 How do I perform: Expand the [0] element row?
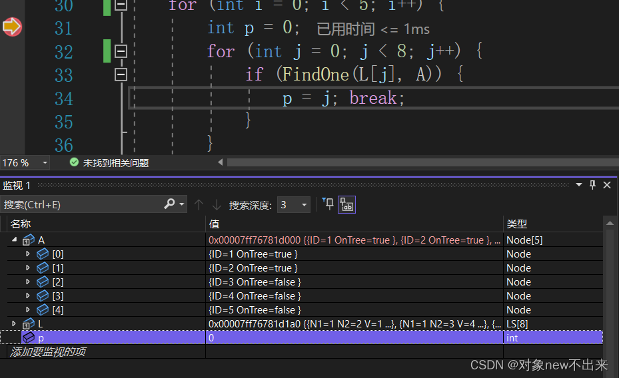pos(27,254)
